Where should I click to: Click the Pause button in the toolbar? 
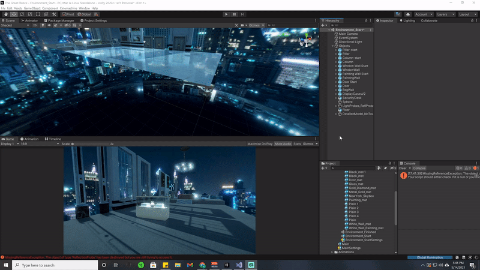coord(235,14)
